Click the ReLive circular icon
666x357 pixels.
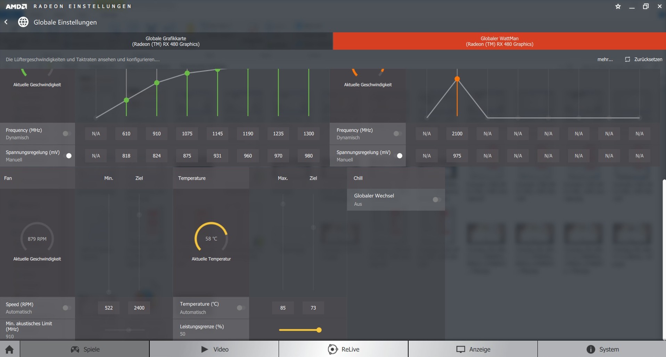pos(332,349)
